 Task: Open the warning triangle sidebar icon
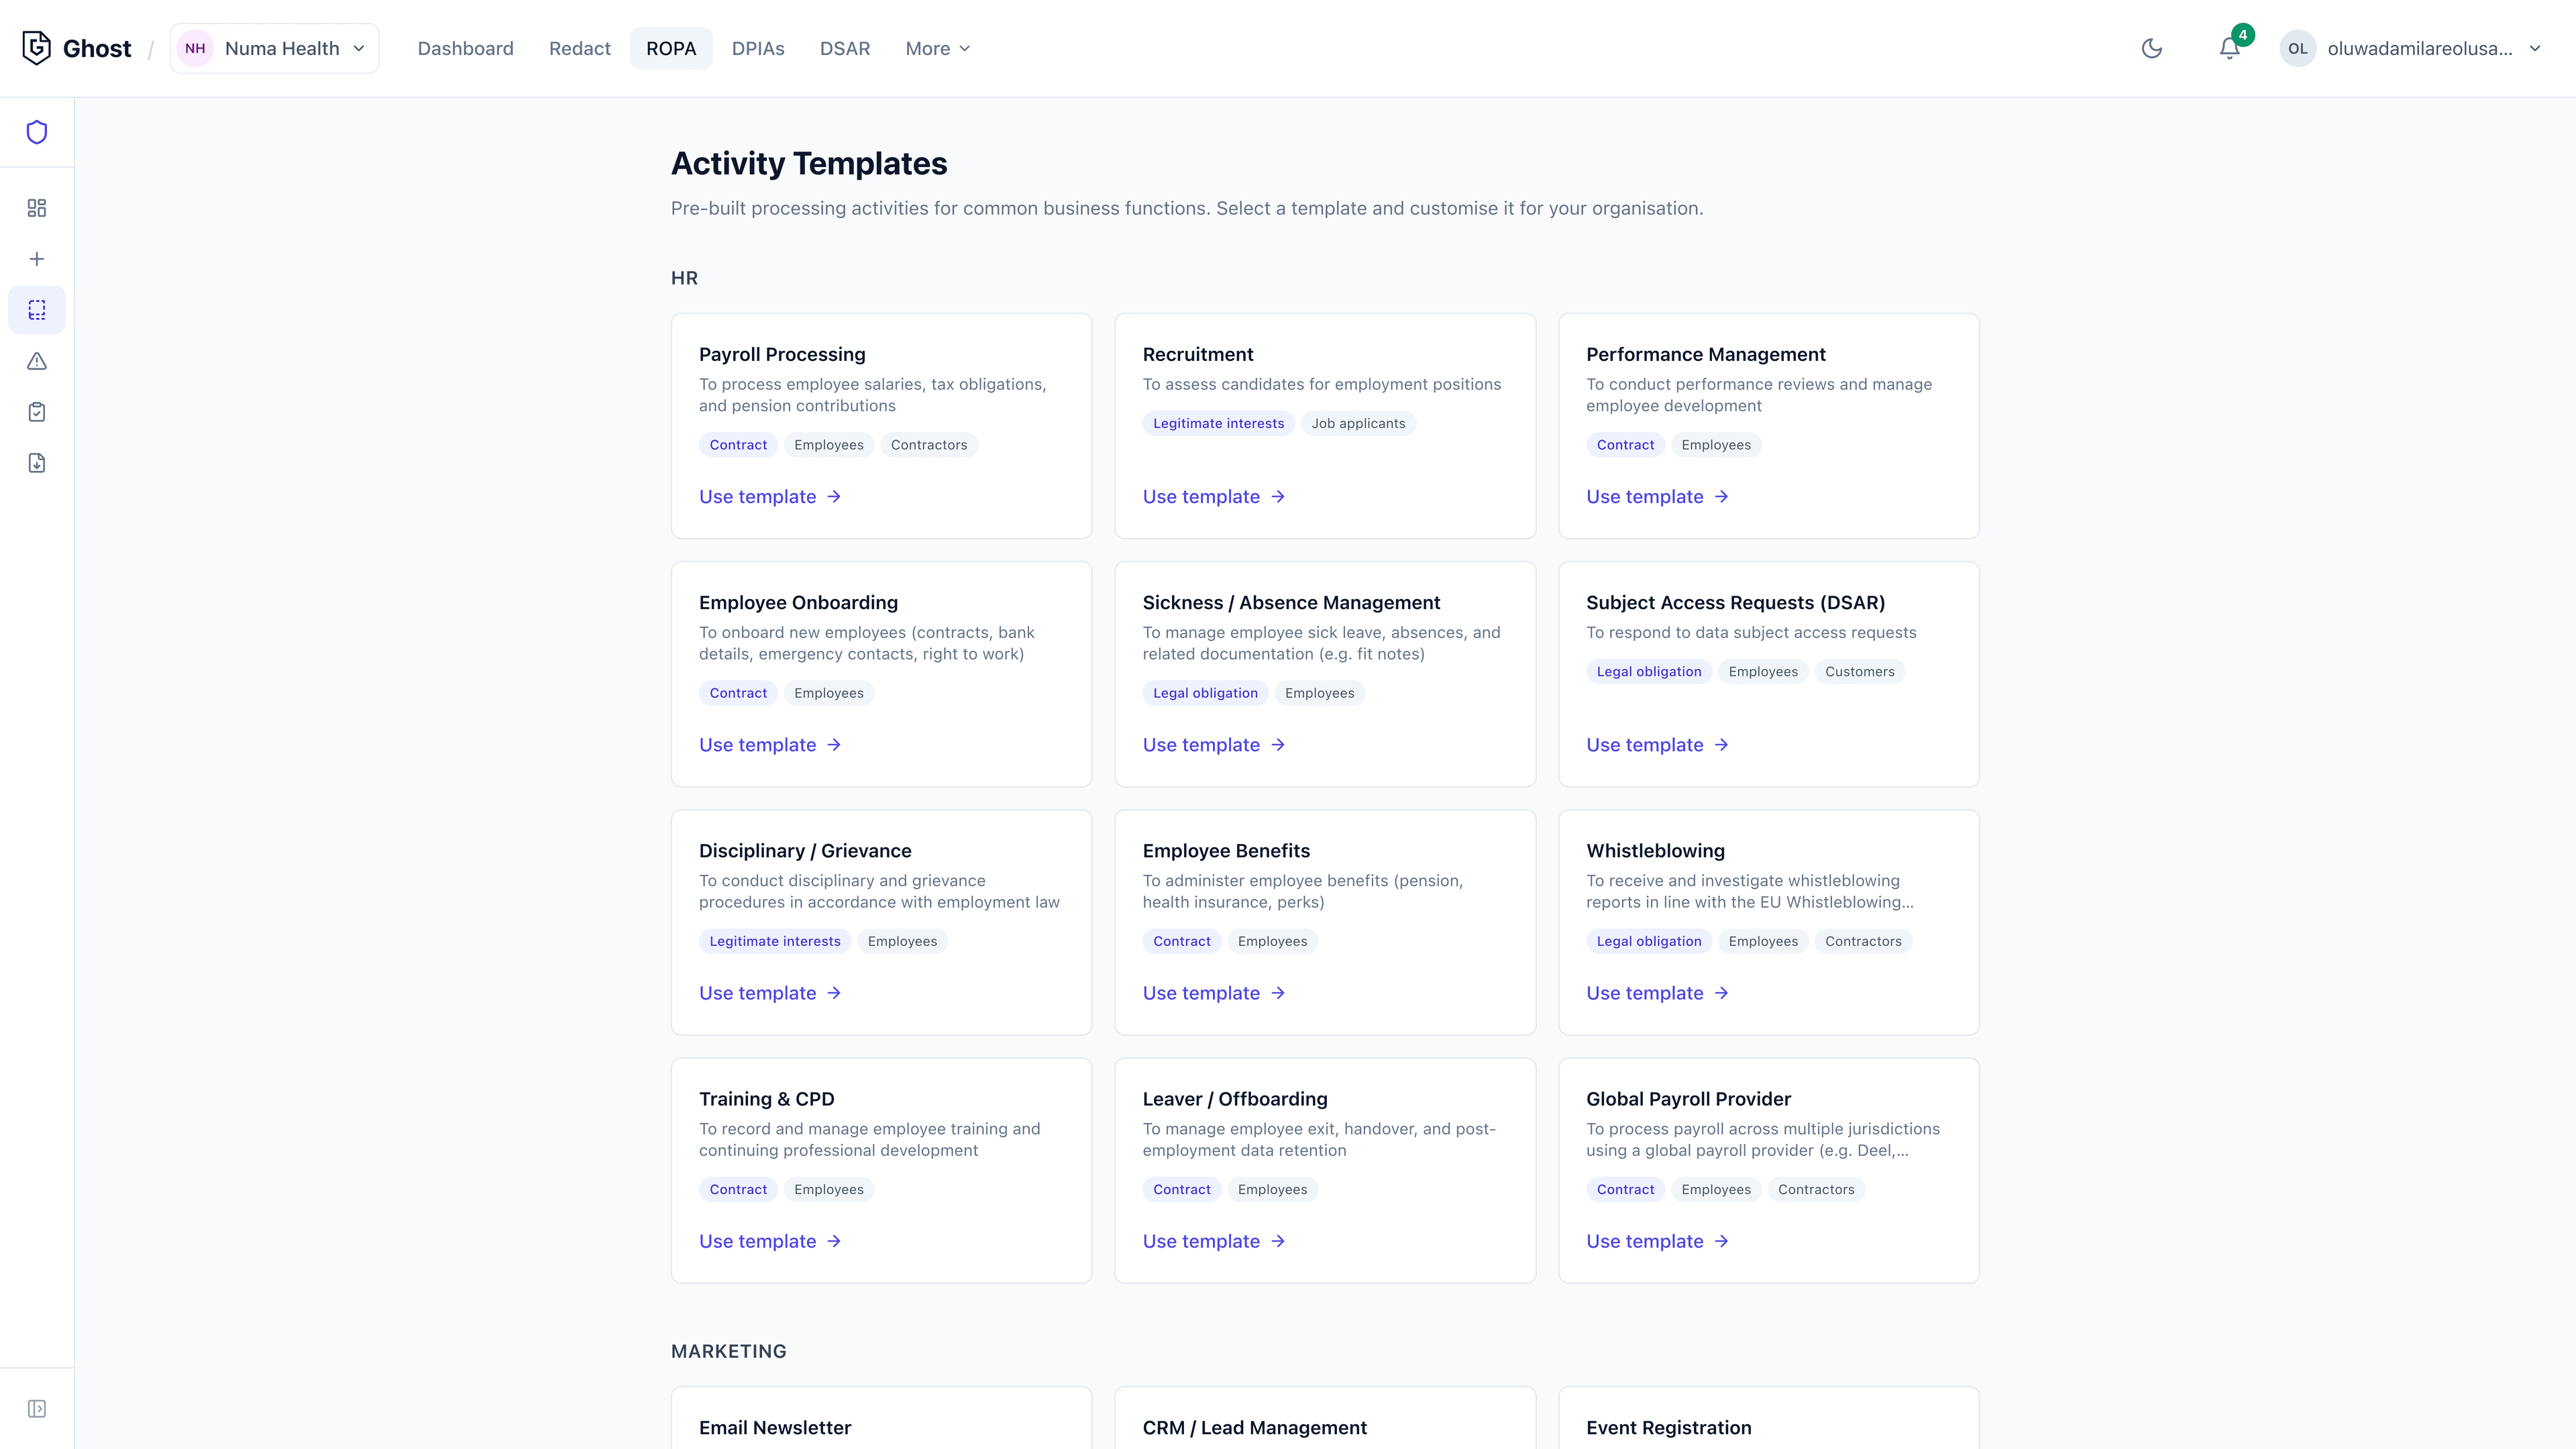point(37,361)
